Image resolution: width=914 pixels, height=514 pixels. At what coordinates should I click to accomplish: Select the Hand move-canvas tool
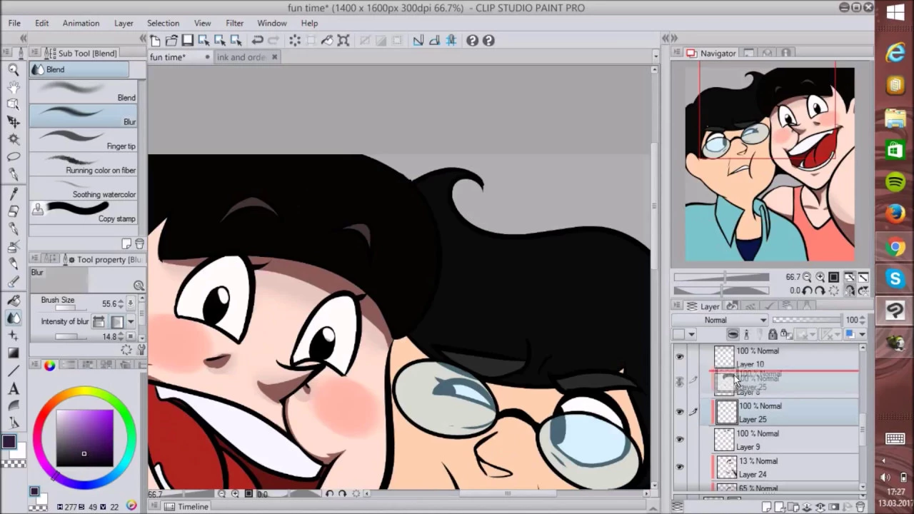click(14, 87)
